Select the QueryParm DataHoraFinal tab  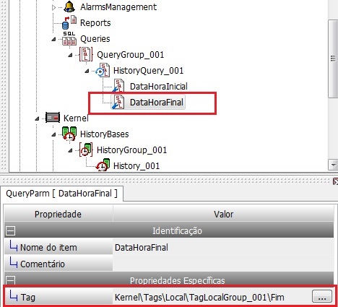(61, 194)
